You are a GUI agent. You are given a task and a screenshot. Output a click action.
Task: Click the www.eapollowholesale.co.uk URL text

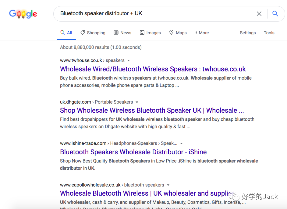pyautogui.click(x=90, y=185)
